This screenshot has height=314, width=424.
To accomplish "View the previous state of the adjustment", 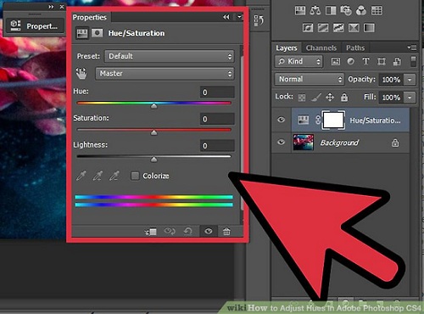I will [x=170, y=232].
